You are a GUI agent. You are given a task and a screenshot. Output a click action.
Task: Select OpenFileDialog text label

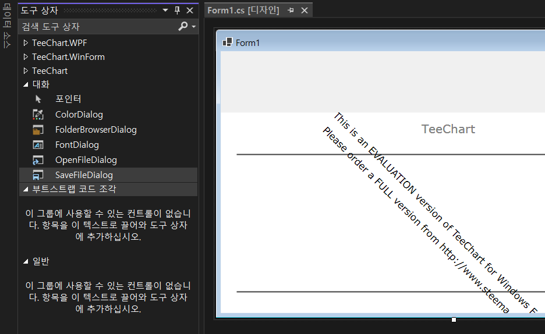pyautogui.click(x=86, y=160)
